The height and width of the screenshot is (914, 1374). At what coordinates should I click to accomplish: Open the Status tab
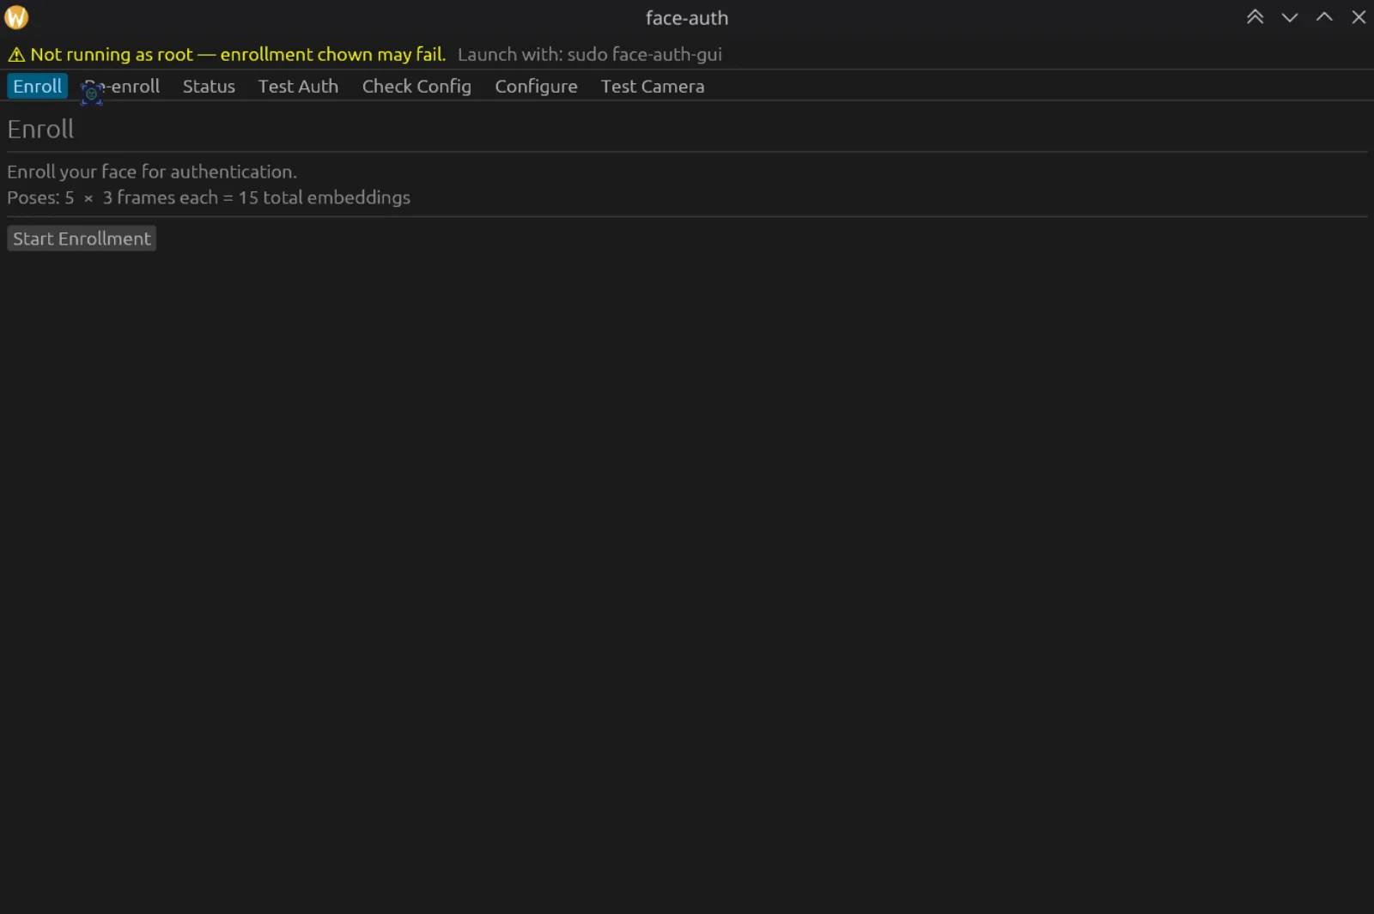(209, 87)
